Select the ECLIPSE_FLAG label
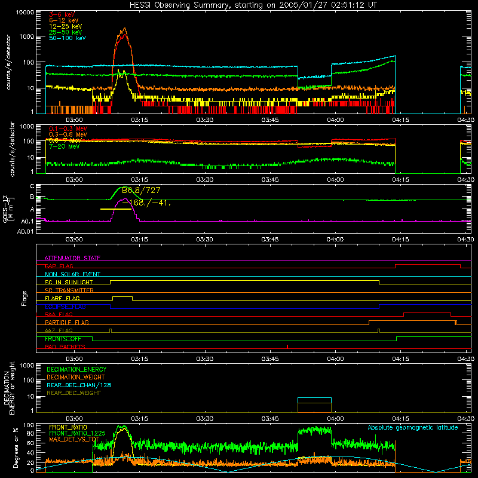Image resolution: width=478 pixels, height=478 pixels. pos(65,307)
